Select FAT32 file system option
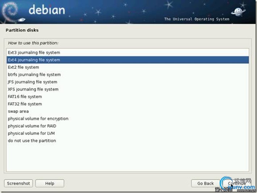257x193 pixels. click(x=128, y=104)
